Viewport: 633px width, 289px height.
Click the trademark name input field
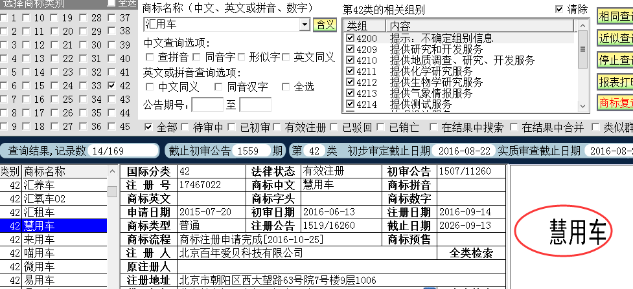pyautogui.click(x=222, y=25)
